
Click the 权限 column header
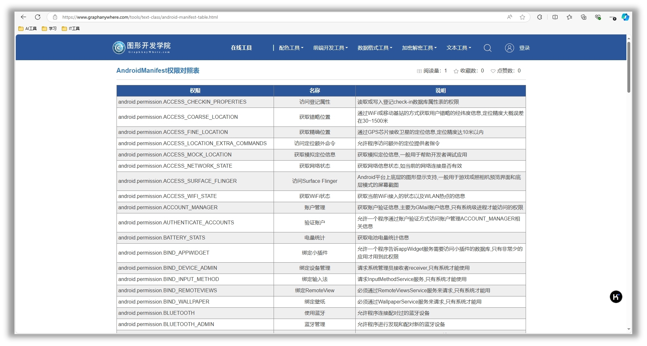[195, 91]
